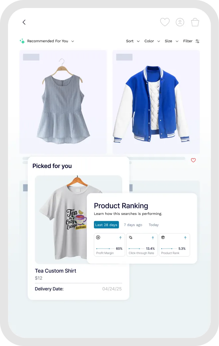219x346 pixels.
Task: Open the shopping bag icon
Action: (x=195, y=22)
